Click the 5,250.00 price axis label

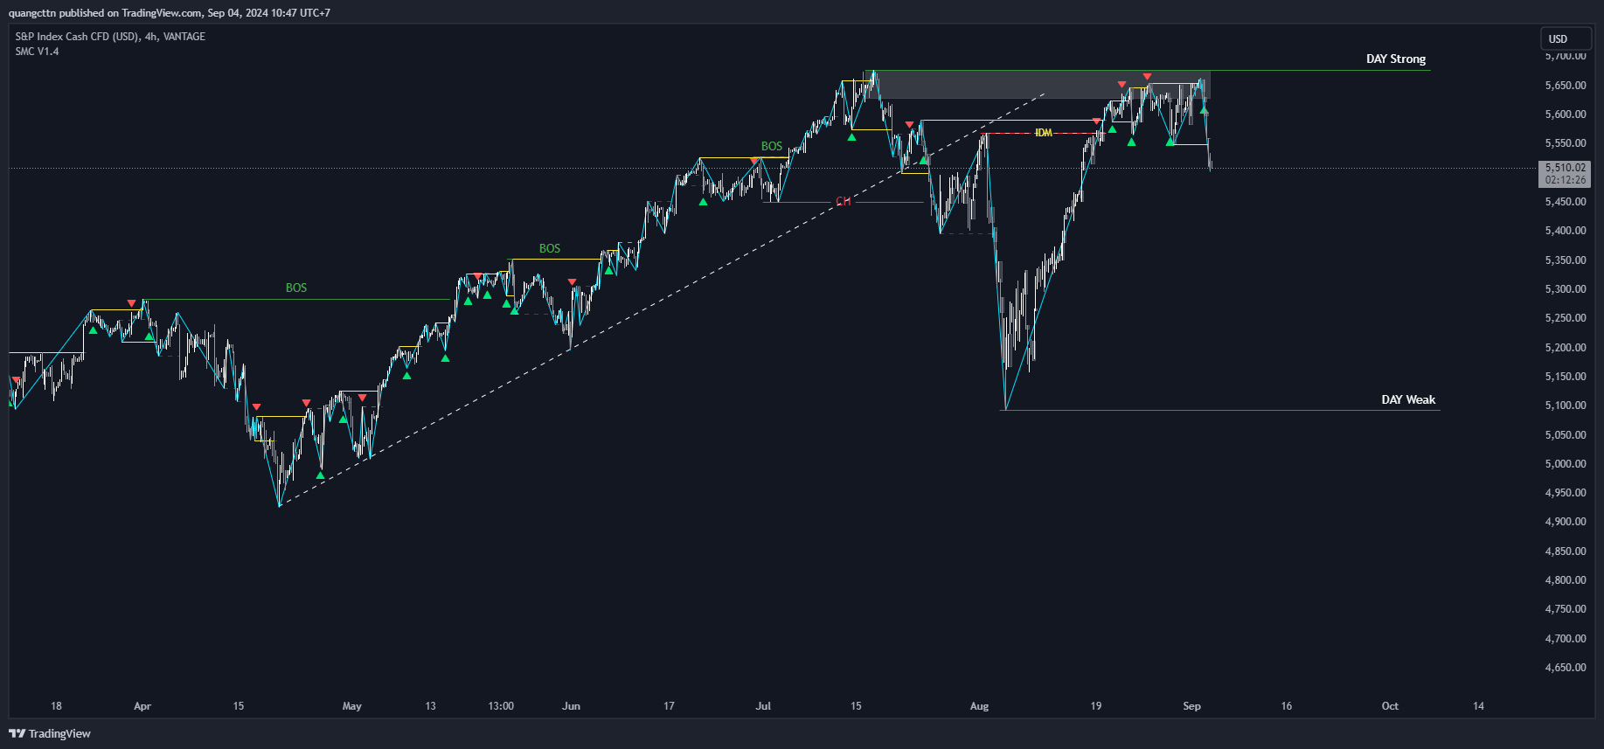(x=1565, y=318)
